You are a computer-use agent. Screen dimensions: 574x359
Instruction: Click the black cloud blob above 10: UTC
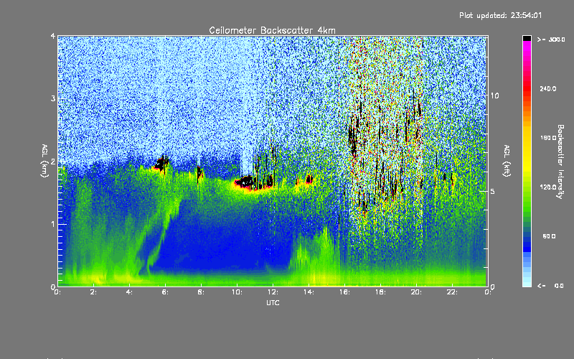point(245,182)
